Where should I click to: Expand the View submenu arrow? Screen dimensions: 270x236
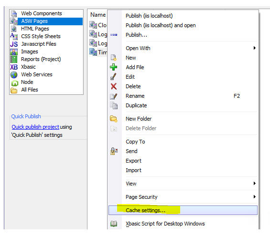[x=254, y=183]
